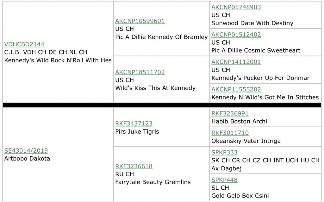Click the Pic A Dillie Cosmic Sweetheart name
324x202 pixels.
tap(256, 50)
